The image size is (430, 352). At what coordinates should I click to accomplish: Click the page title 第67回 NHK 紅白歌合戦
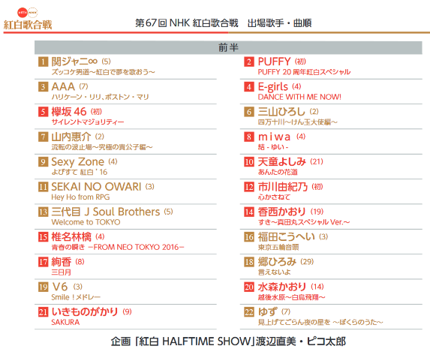pyautogui.click(x=187, y=23)
